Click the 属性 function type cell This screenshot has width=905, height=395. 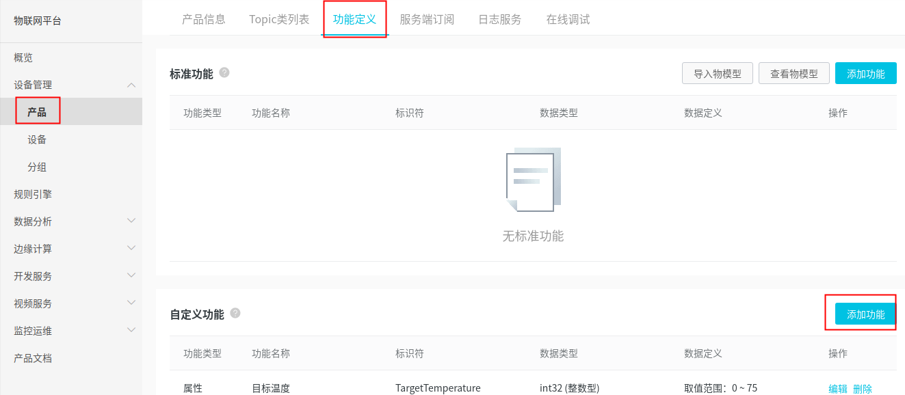[193, 388]
